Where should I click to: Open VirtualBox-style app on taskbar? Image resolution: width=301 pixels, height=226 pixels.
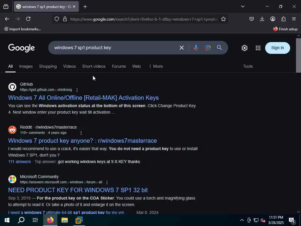pos(79,220)
